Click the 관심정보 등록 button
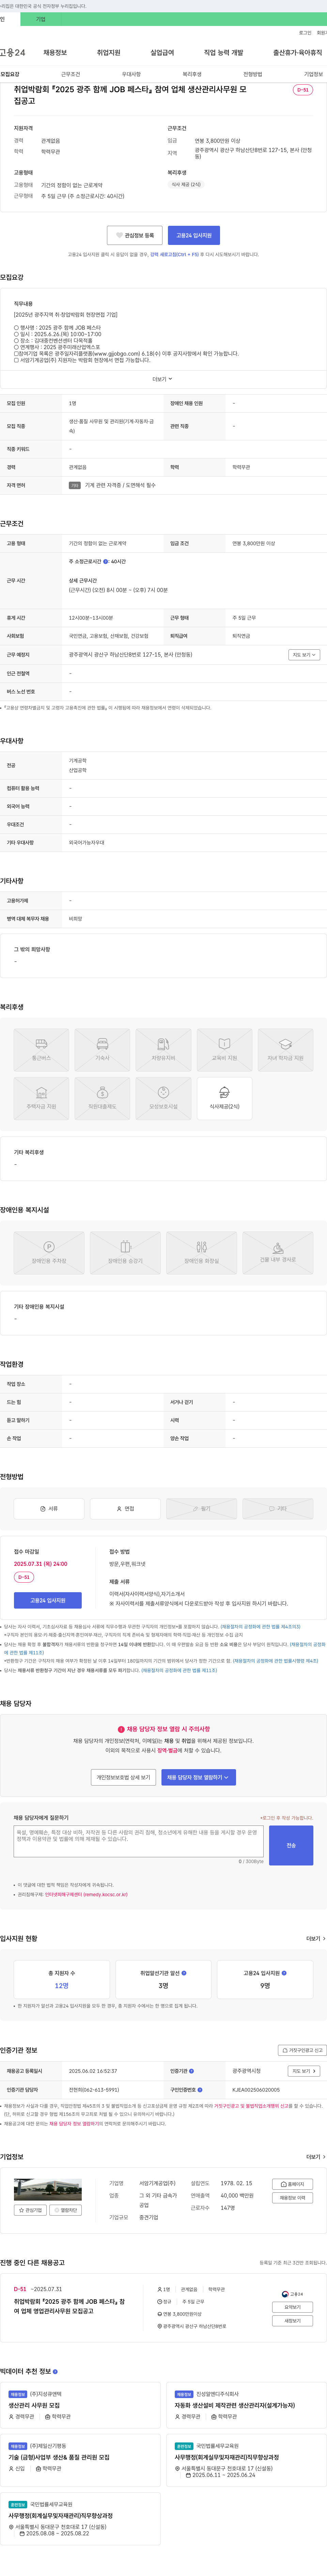 click(135, 235)
